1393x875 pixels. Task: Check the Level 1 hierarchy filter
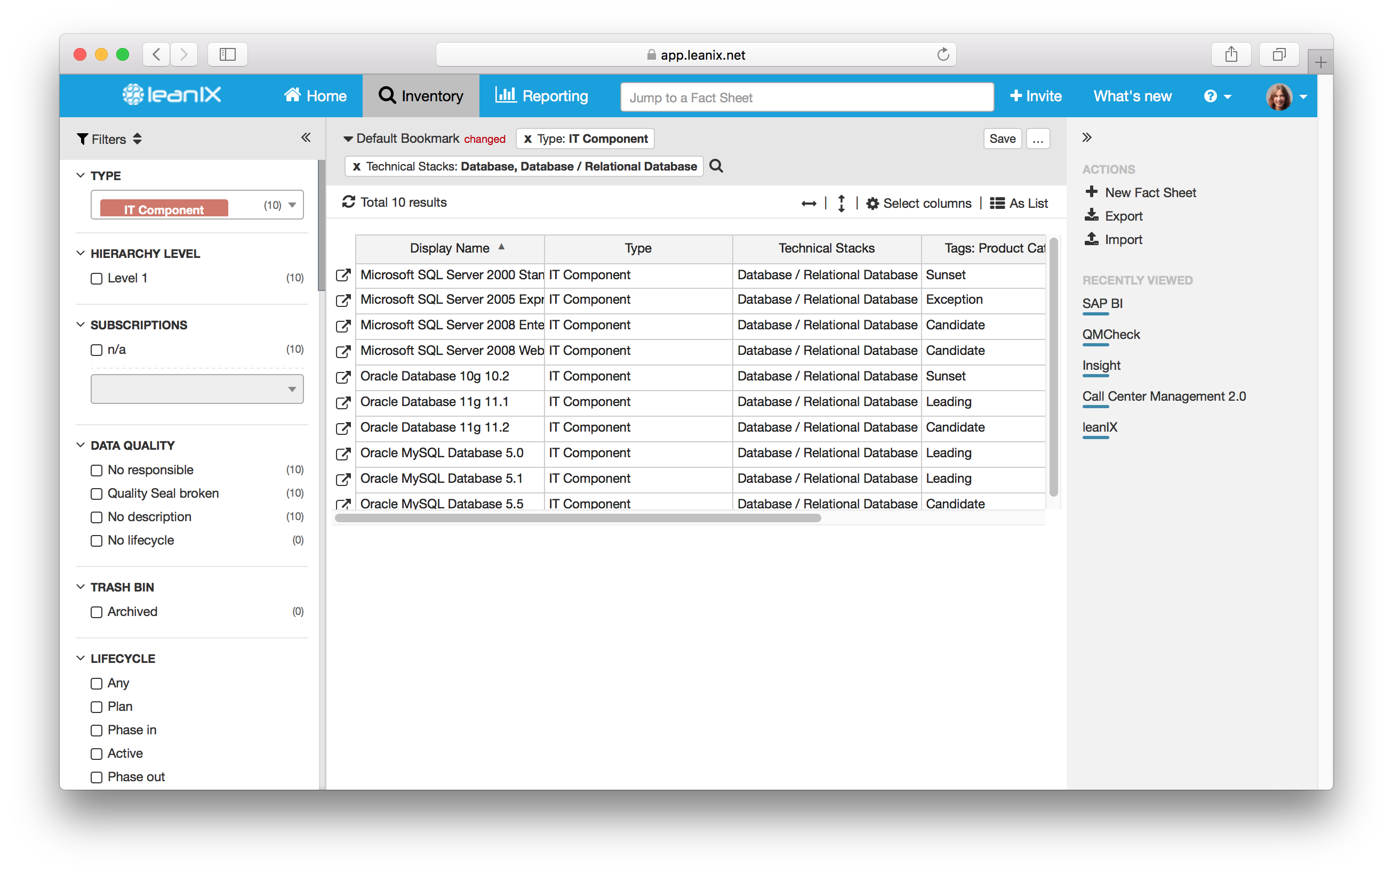click(x=97, y=278)
